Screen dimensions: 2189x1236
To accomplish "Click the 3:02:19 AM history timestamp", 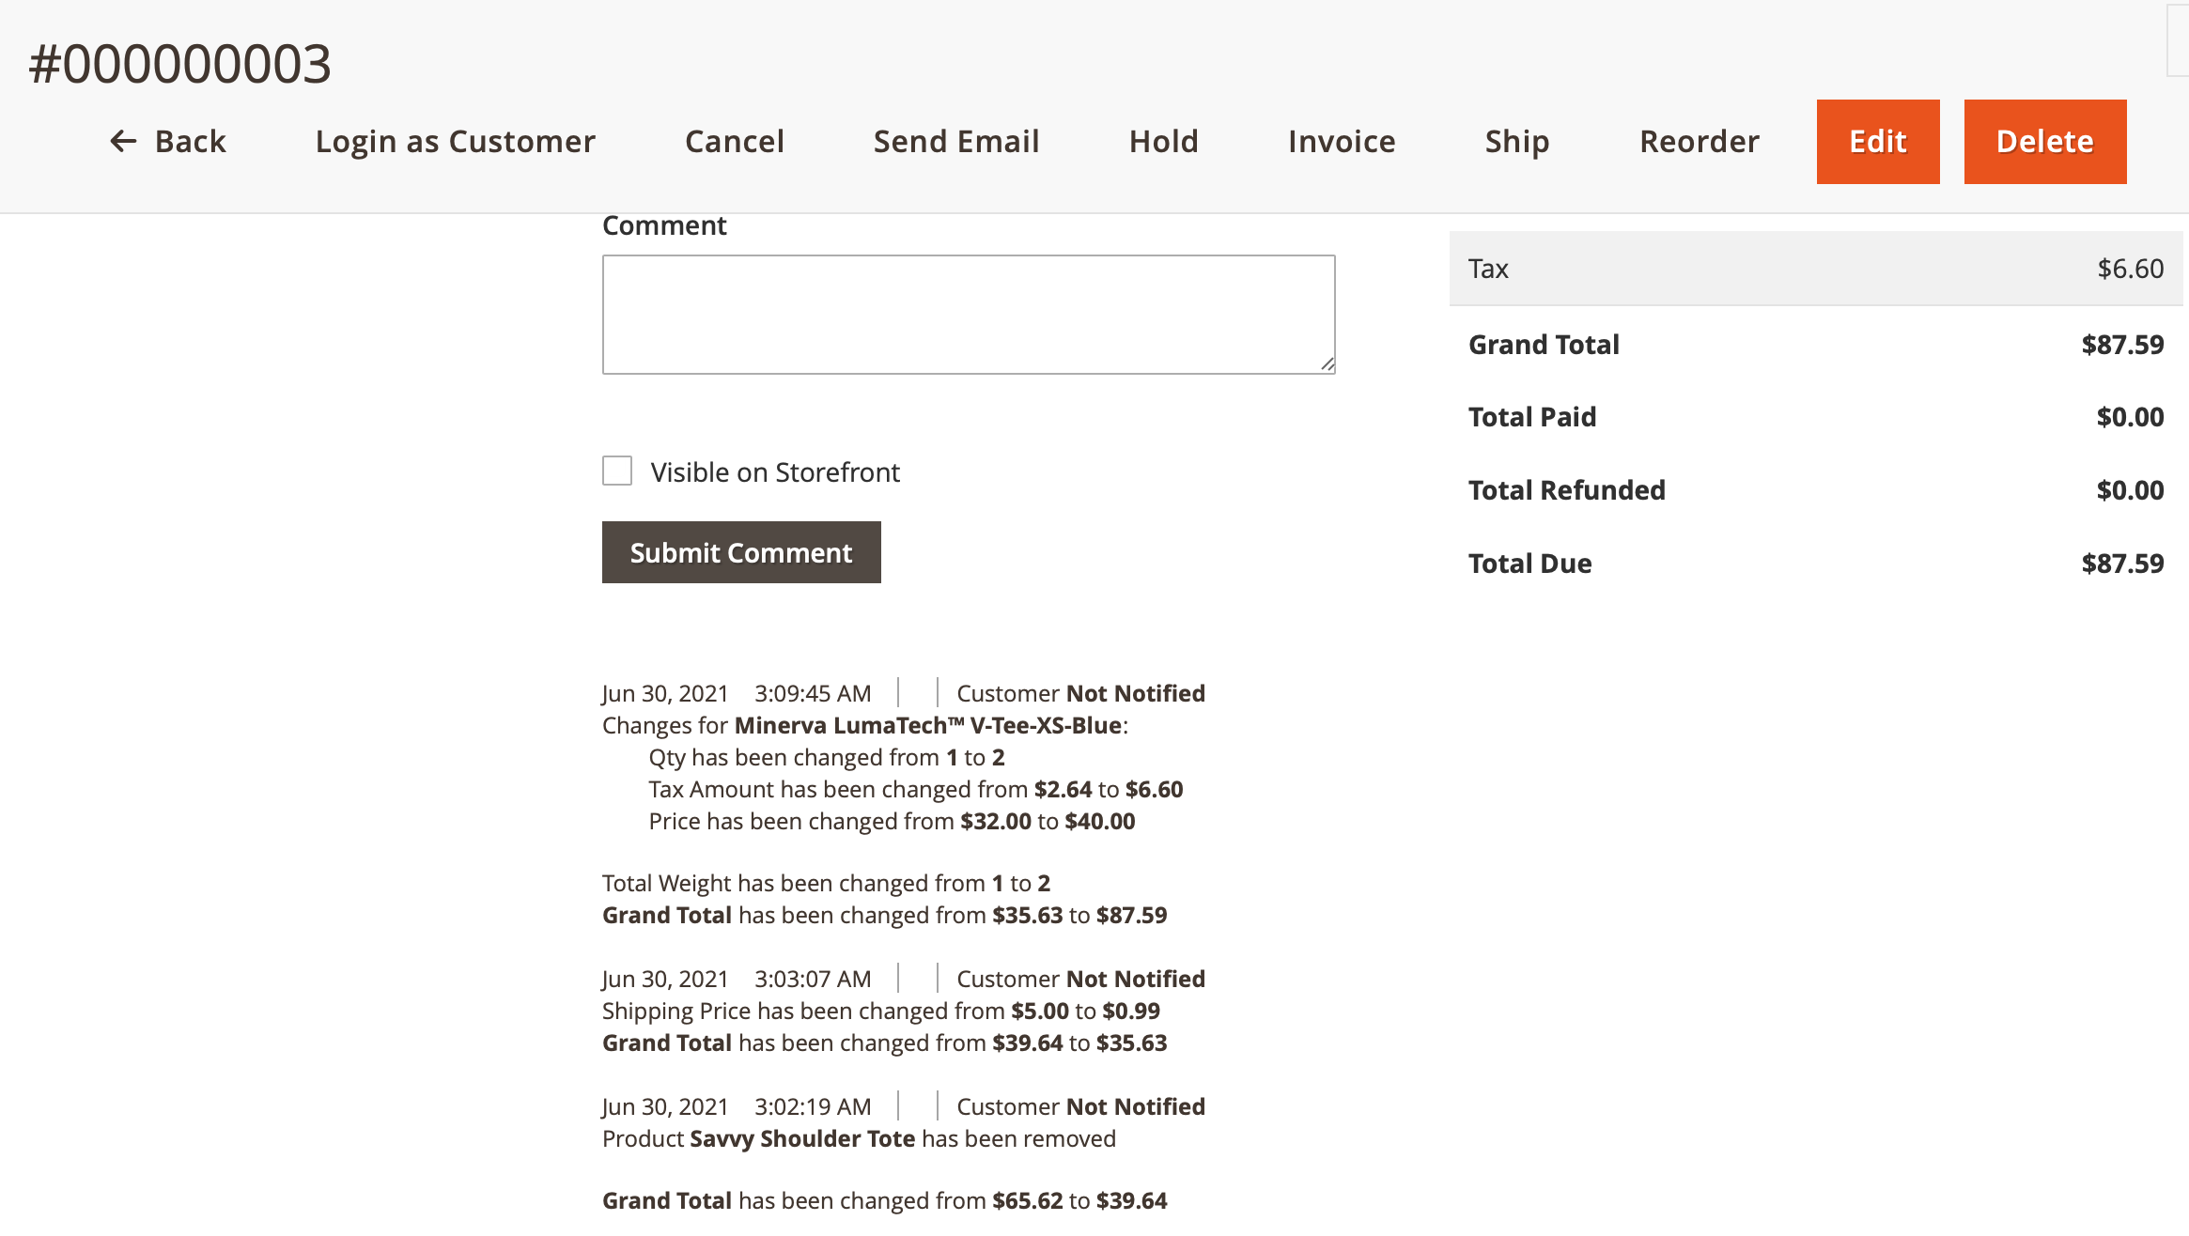I will click(813, 1106).
